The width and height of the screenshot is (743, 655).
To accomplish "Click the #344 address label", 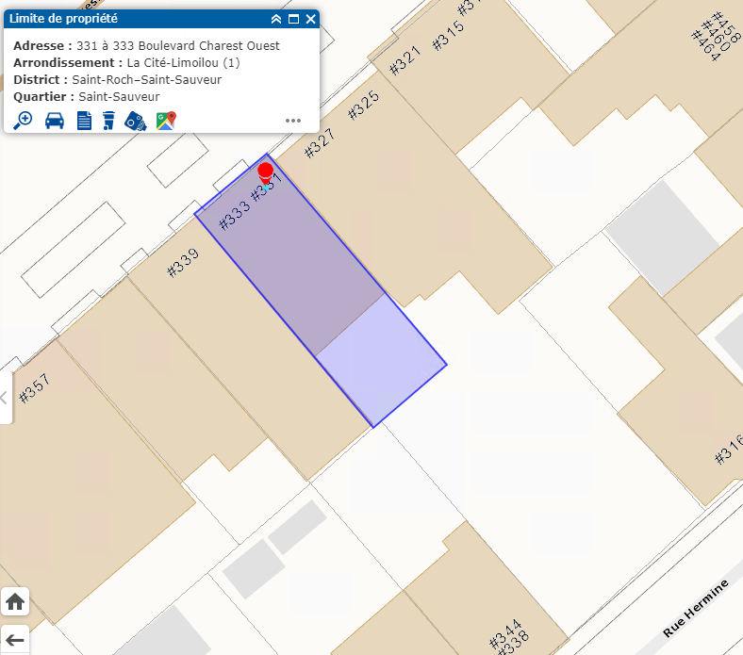I will pyautogui.click(x=505, y=633).
